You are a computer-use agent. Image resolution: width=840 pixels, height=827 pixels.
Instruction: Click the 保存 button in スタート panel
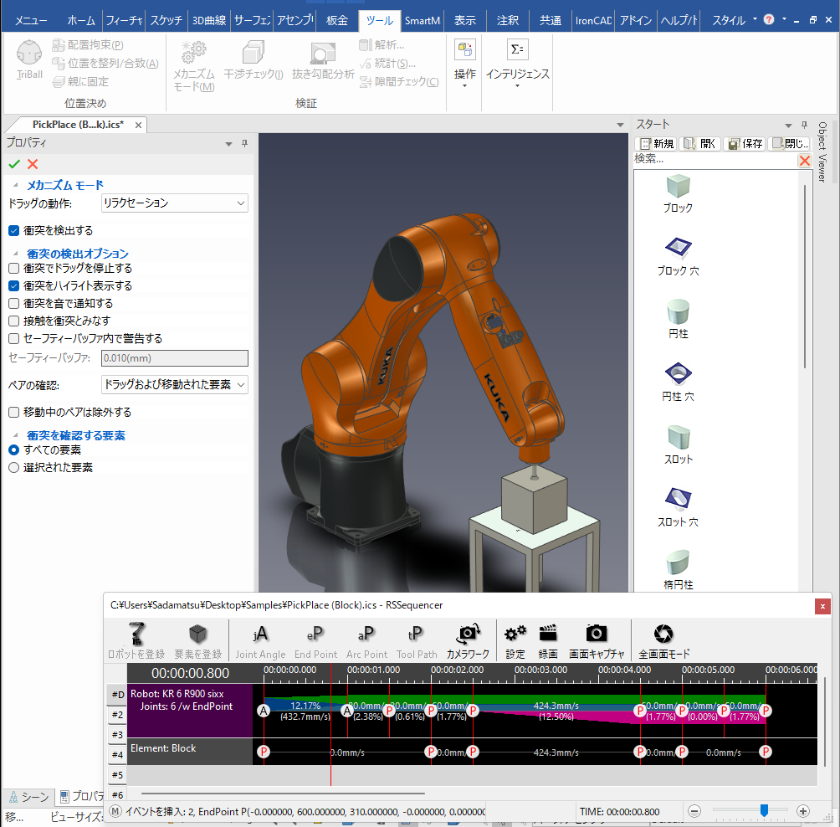743,143
